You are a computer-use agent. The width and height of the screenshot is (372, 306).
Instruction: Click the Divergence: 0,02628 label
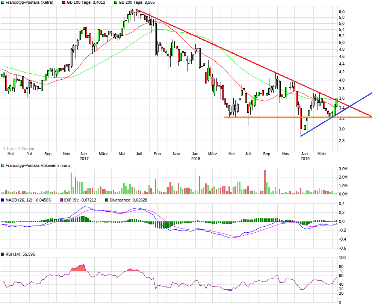click(129, 200)
